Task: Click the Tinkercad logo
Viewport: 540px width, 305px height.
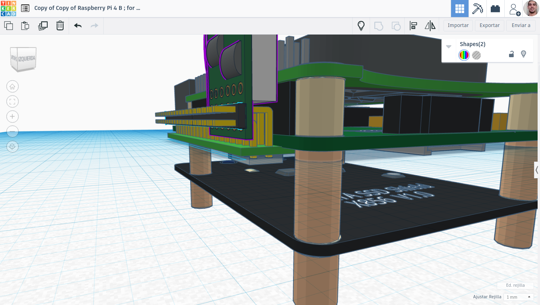Action: [x=8, y=8]
